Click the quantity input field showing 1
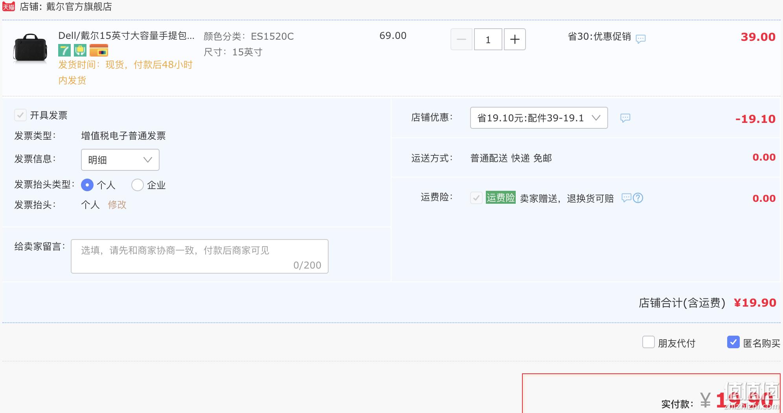Viewport: 783px width, 413px height. (488, 39)
